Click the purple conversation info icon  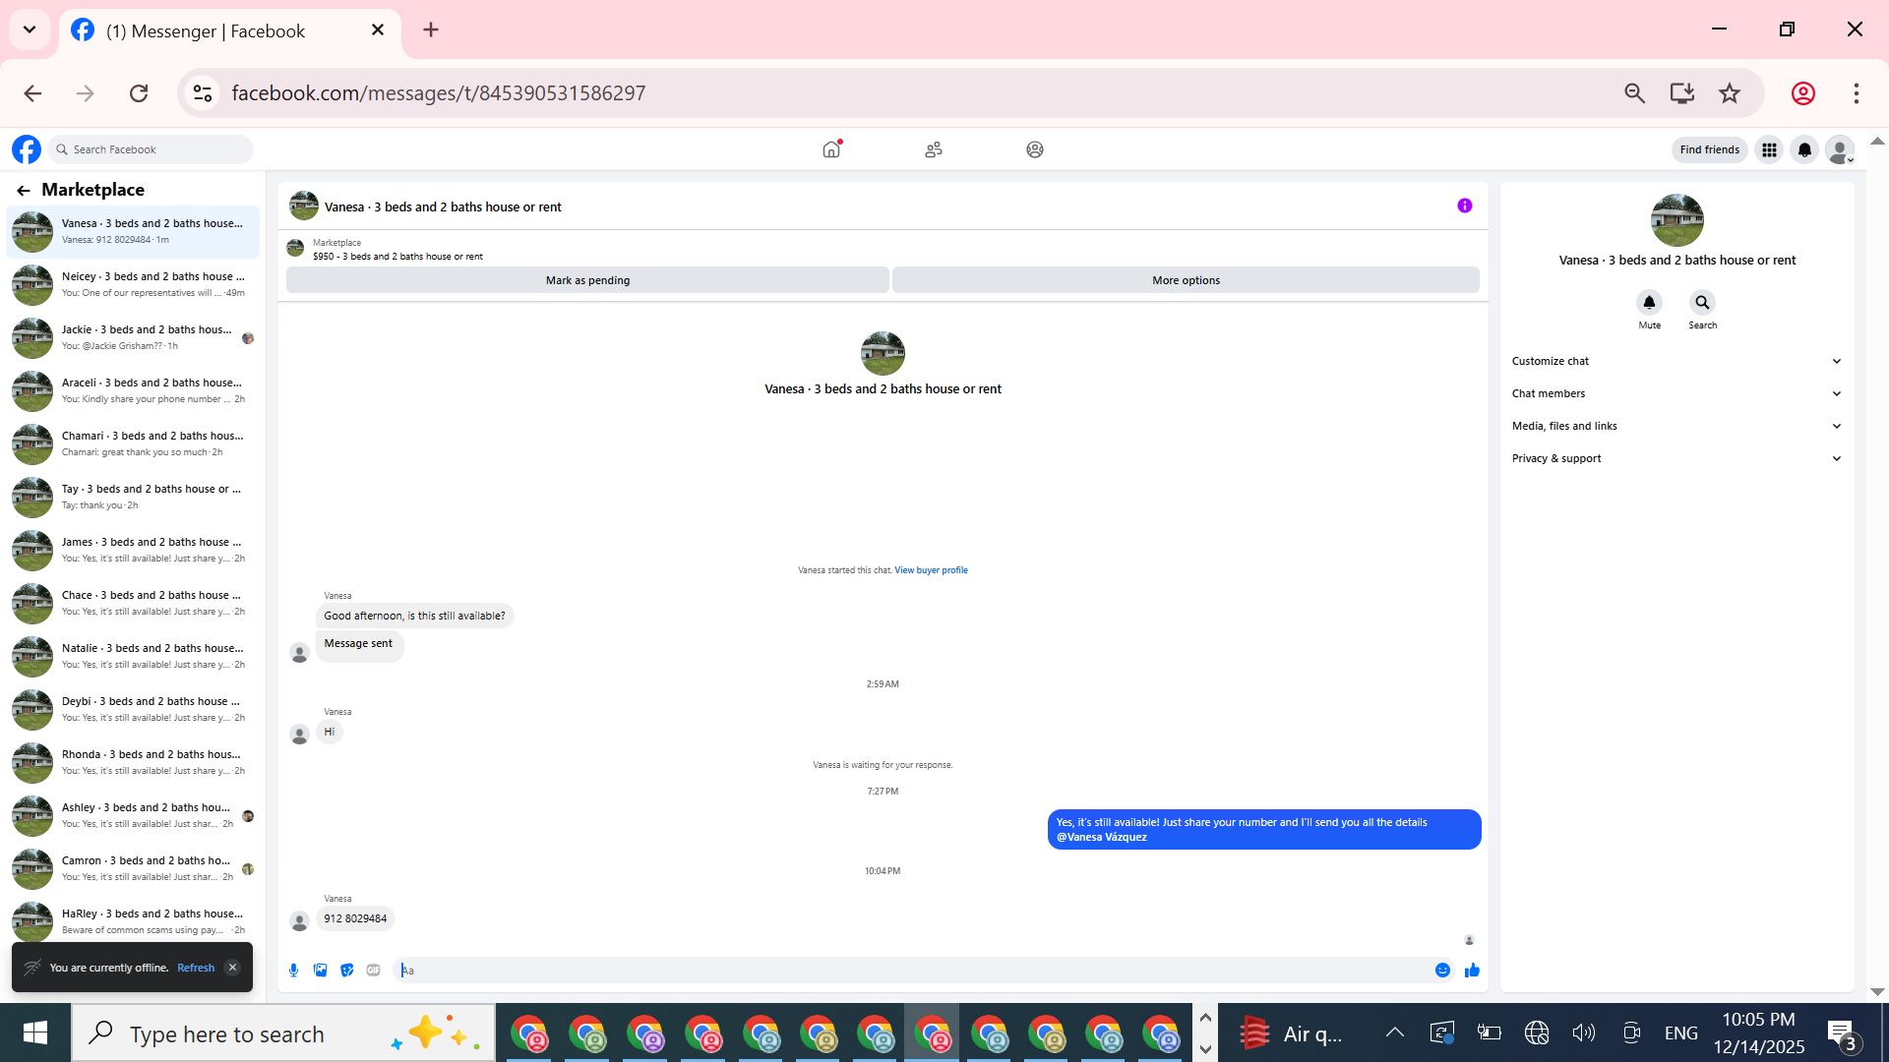1464,206
